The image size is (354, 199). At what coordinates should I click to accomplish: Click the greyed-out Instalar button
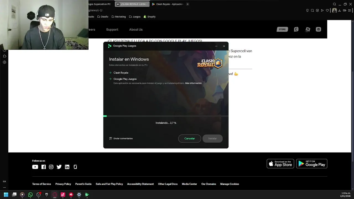[212, 138]
